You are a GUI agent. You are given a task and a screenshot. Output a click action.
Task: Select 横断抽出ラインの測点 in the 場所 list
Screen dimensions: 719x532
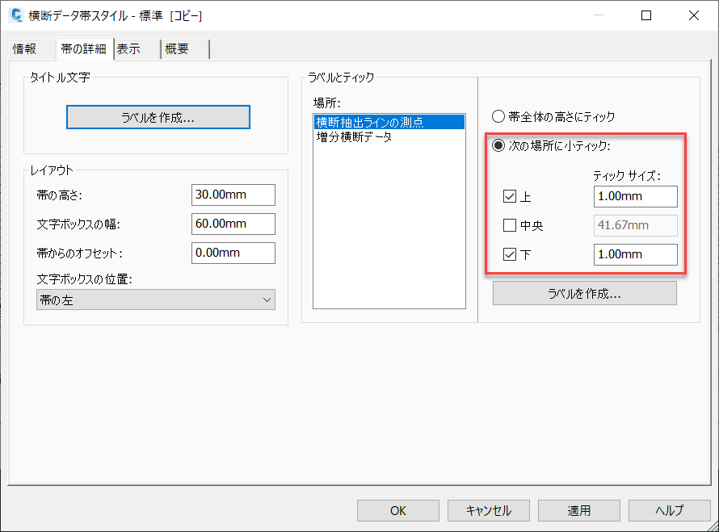(389, 123)
